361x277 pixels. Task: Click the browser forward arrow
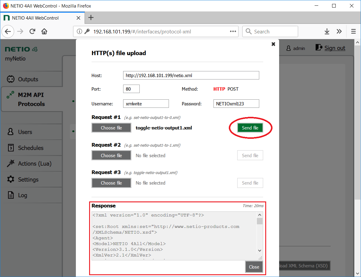coord(20,32)
